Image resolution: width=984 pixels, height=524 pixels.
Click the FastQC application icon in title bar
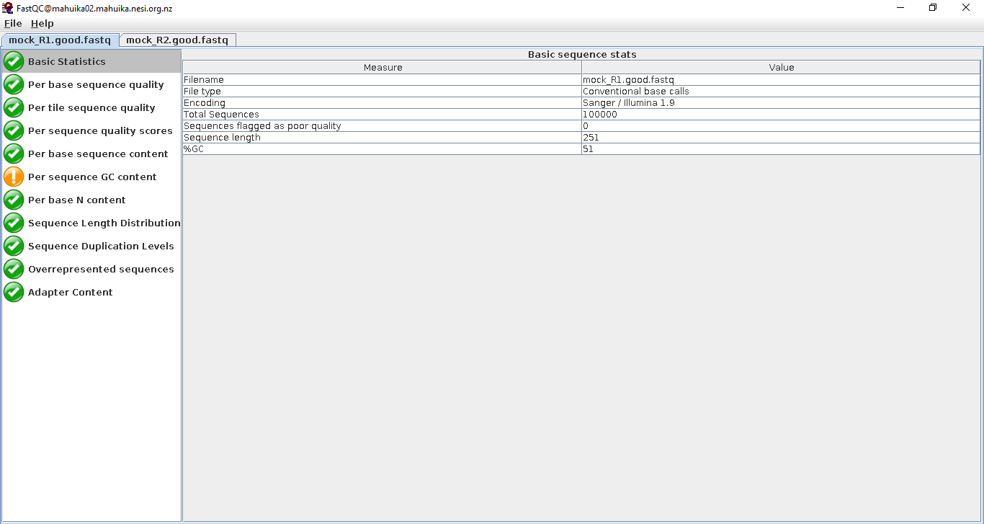coord(8,8)
